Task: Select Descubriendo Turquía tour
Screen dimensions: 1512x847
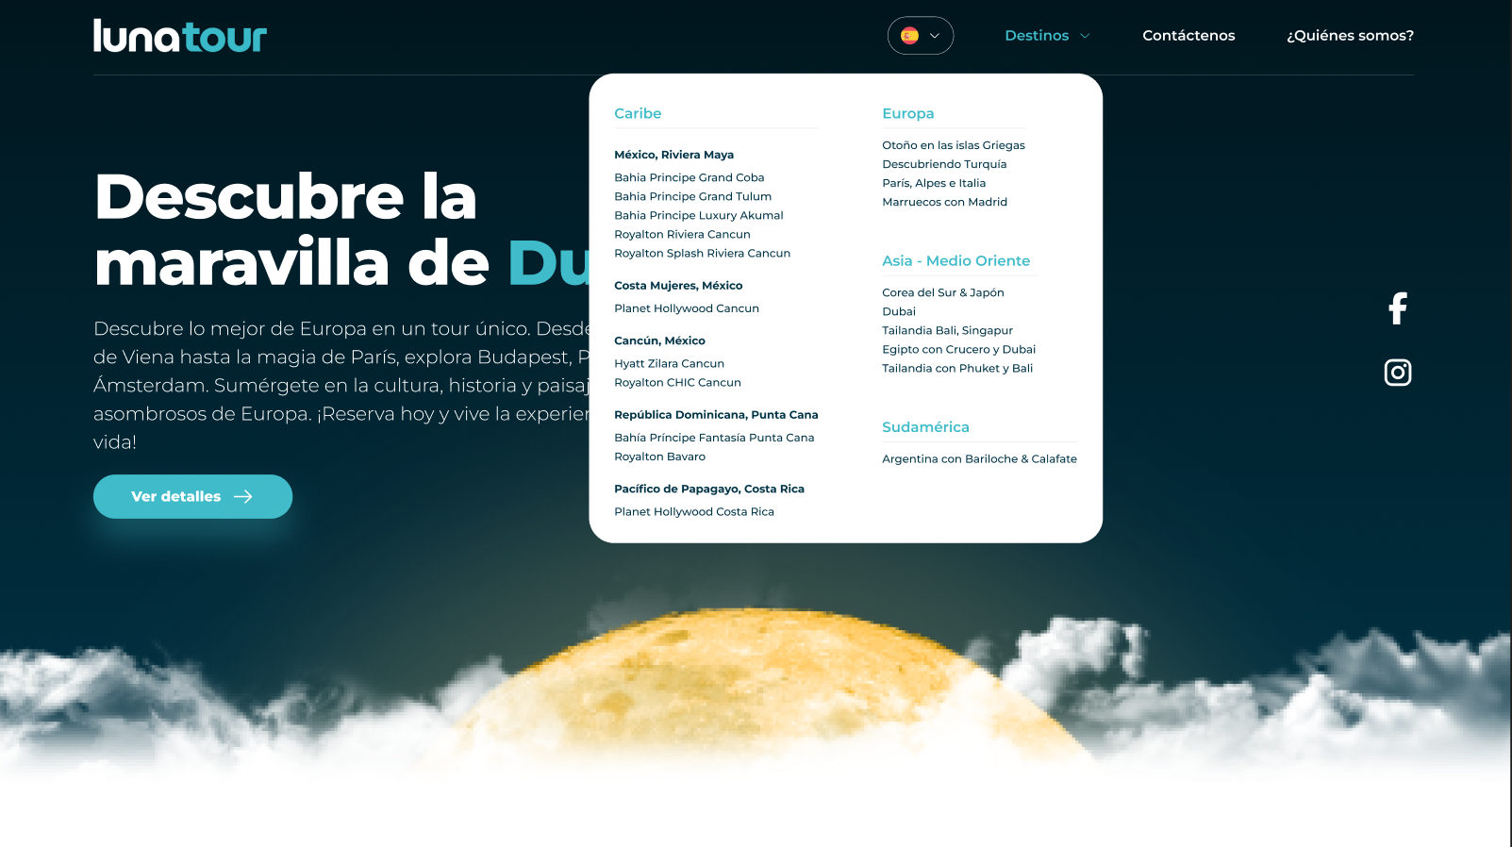Action: click(x=944, y=164)
